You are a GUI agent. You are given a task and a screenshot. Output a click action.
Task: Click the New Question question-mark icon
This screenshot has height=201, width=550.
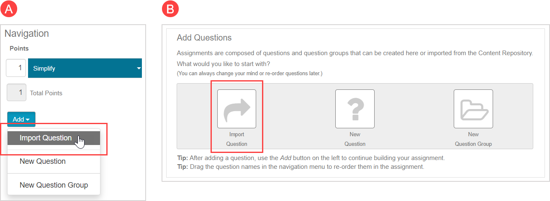pos(355,109)
